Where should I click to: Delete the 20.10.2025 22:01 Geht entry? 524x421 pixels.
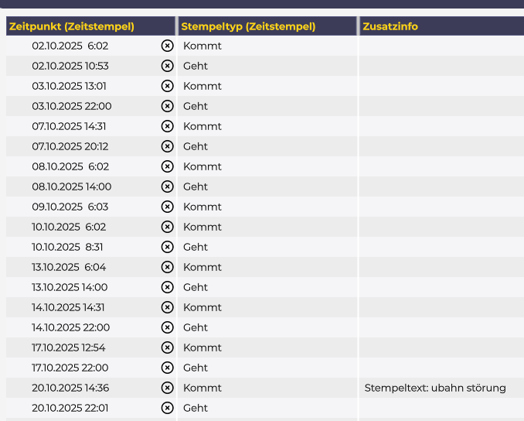pyautogui.click(x=167, y=408)
